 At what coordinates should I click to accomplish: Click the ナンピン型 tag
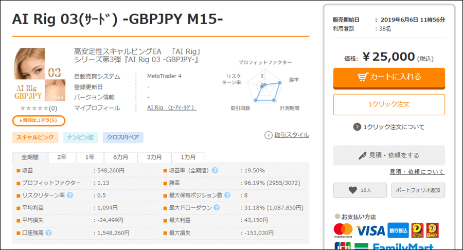coord(80,137)
